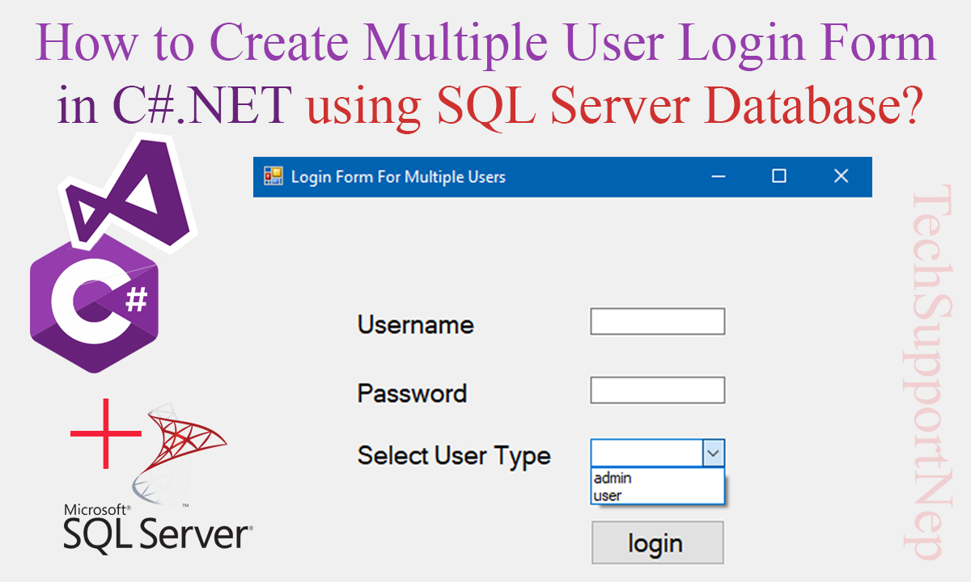Click the Select User Type label

click(454, 455)
